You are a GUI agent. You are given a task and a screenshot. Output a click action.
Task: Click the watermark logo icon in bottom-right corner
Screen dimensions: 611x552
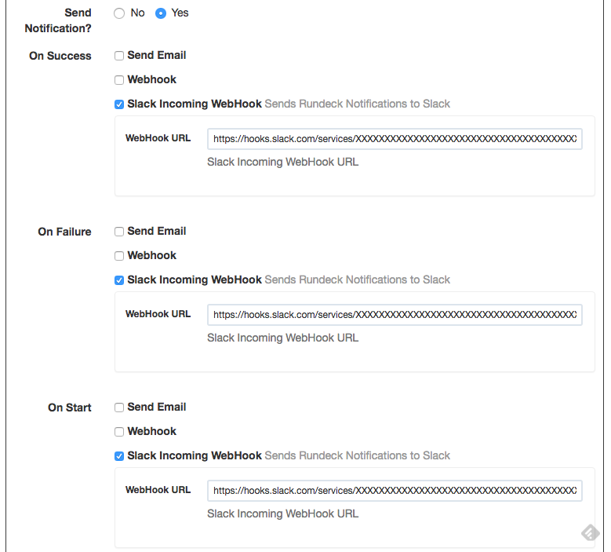click(590, 533)
